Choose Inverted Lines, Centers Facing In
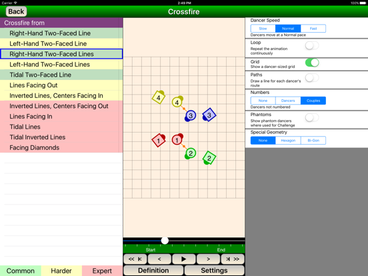The width and height of the screenshot is (368, 276). [x=61, y=95]
